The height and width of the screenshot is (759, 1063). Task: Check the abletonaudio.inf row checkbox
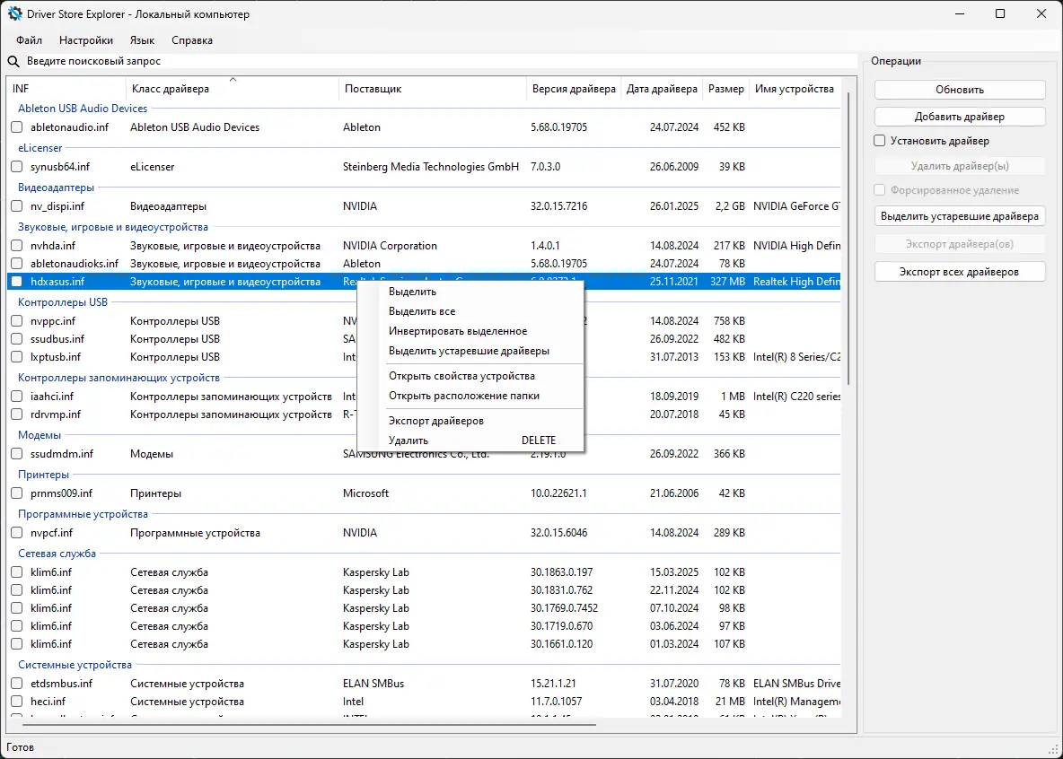(17, 126)
